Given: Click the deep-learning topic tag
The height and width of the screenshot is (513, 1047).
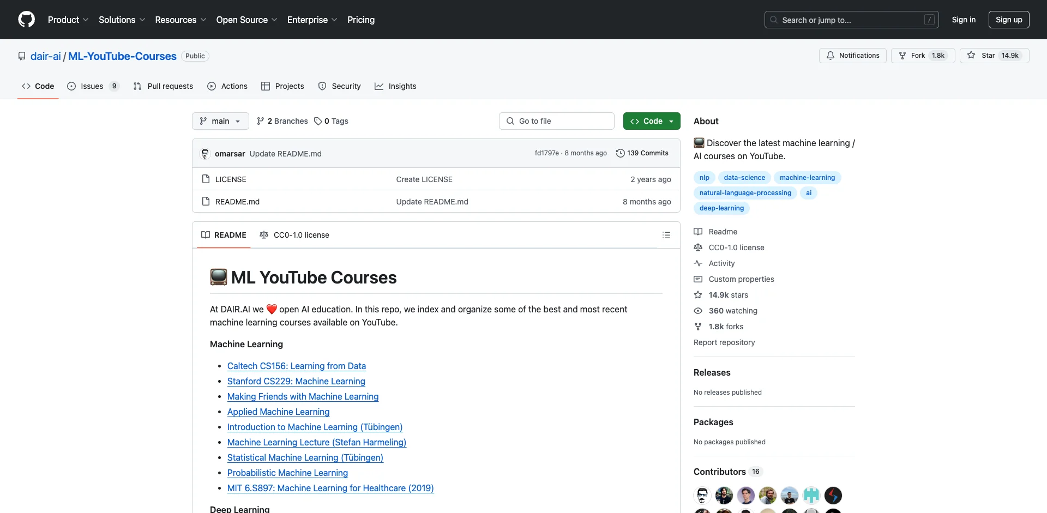Looking at the screenshot, I should coord(721,208).
